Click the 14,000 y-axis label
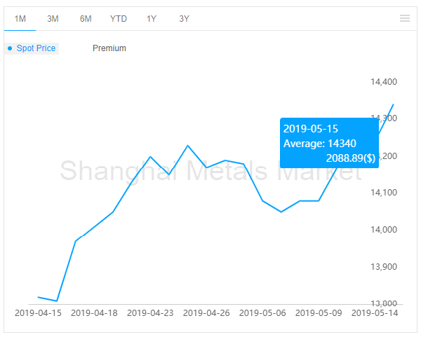 coord(384,230)
